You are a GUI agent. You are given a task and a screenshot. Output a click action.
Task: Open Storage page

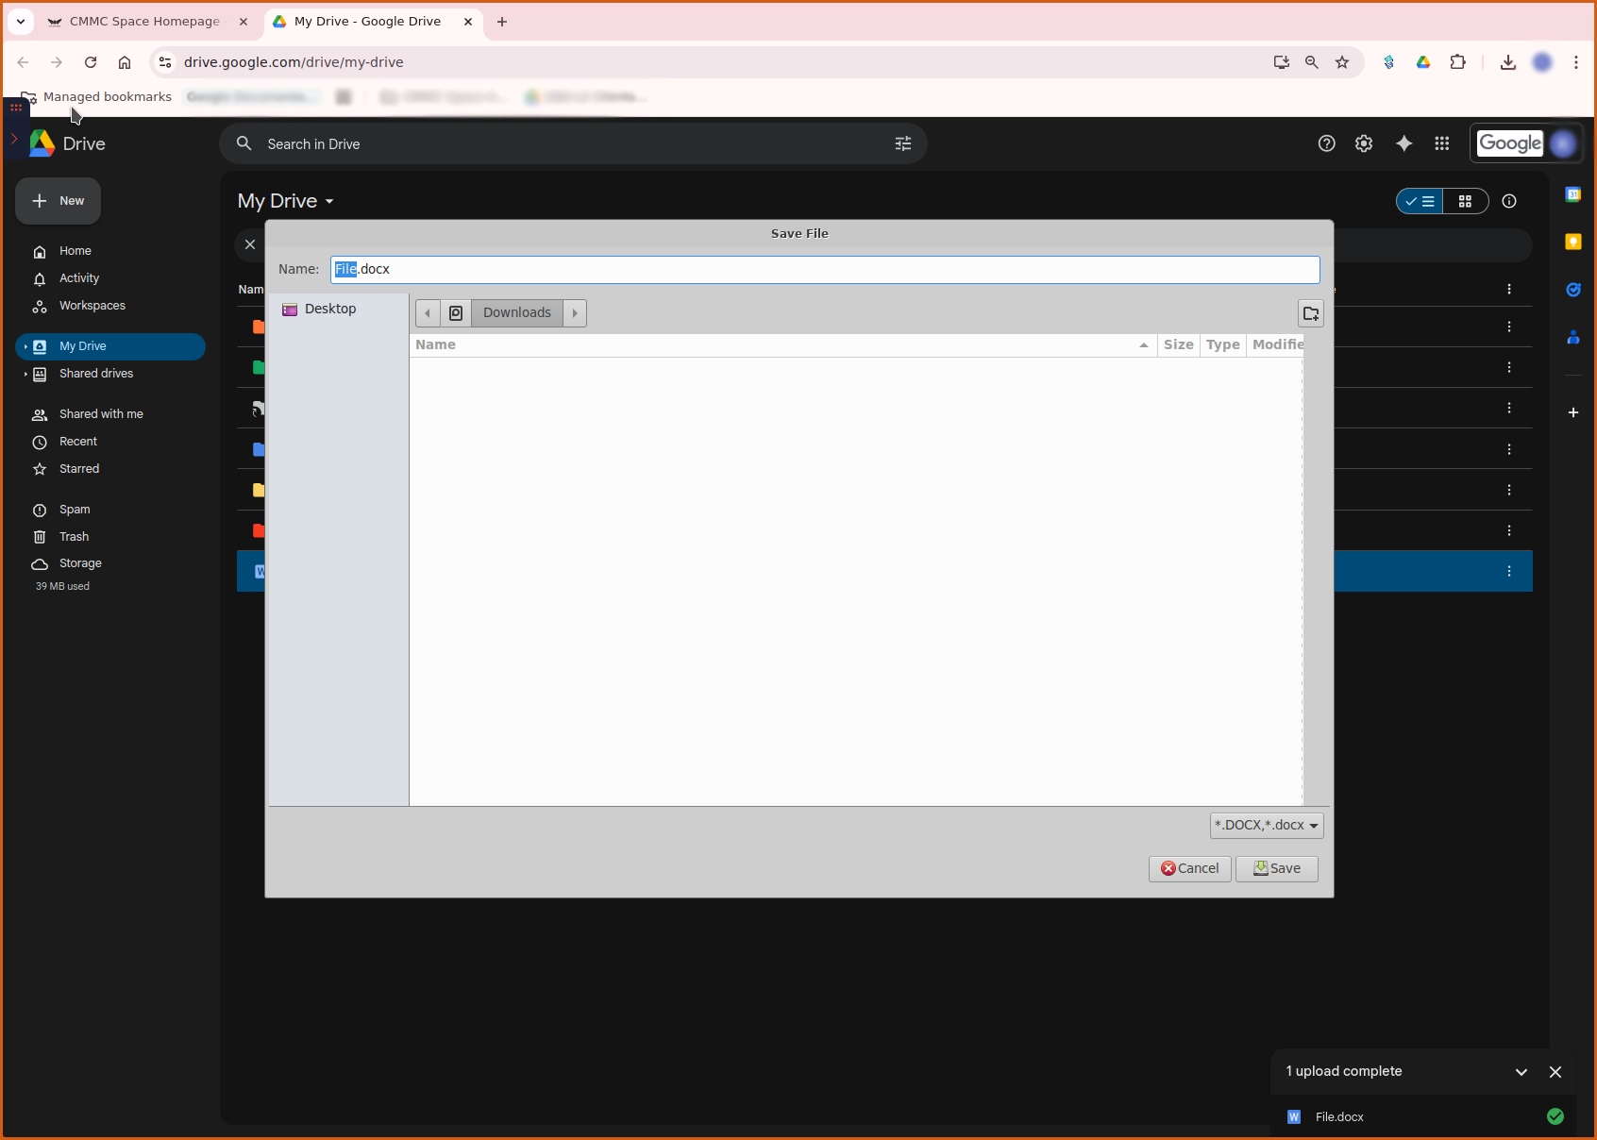click(x=80, y=563)
